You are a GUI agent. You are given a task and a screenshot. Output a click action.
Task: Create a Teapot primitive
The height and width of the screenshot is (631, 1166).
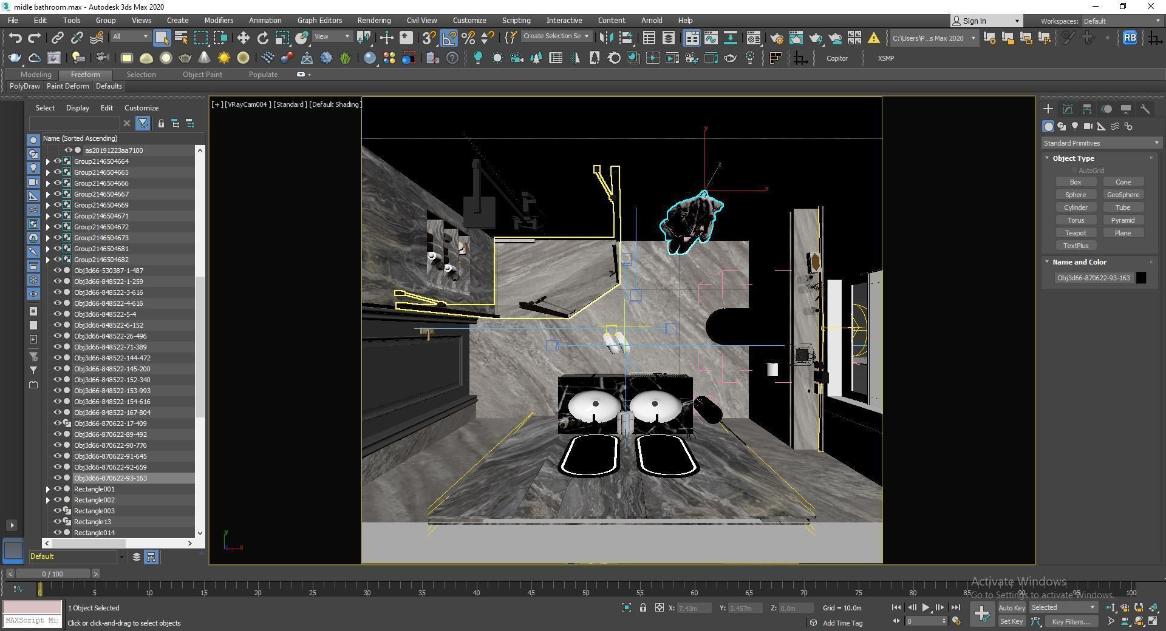(x=1076, y=233)
